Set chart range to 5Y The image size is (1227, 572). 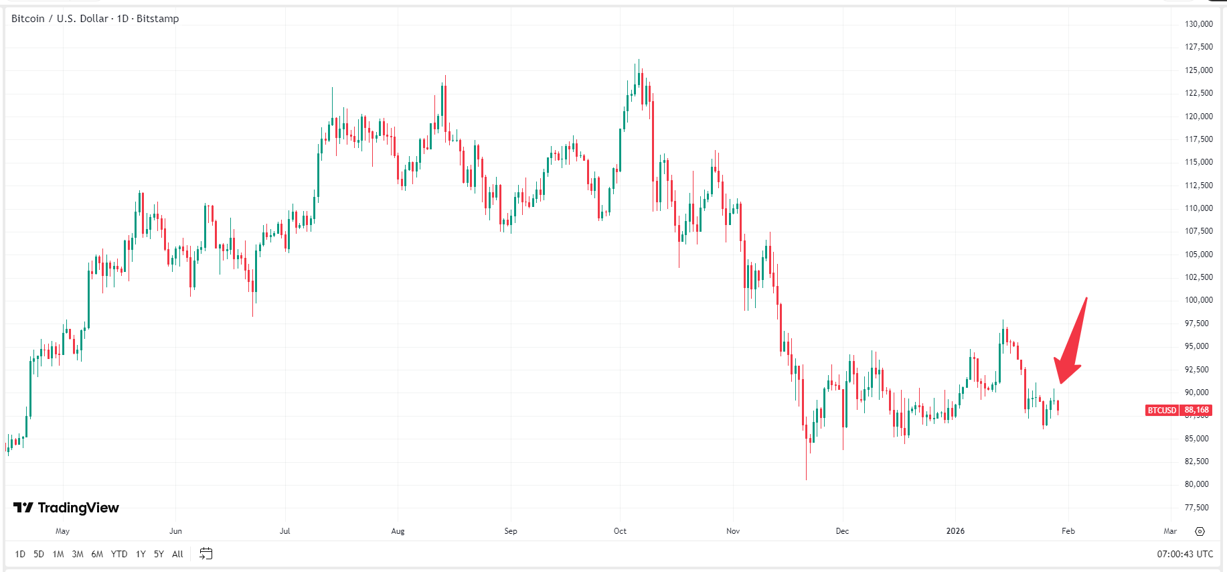point(159,554)
